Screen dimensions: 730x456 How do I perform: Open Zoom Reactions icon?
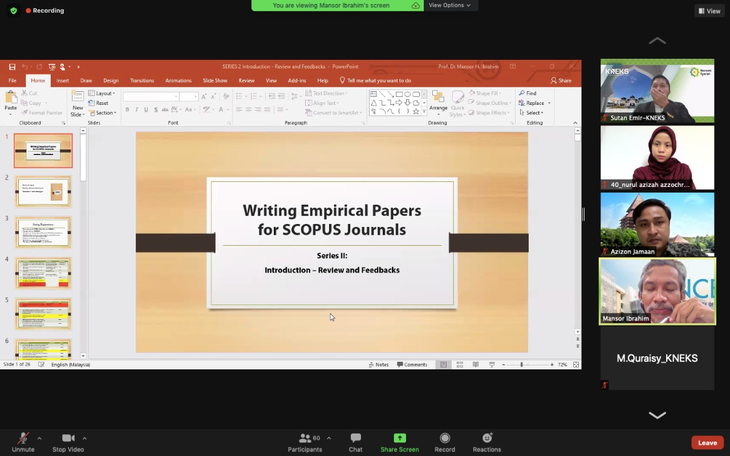[x=487, y=438]
